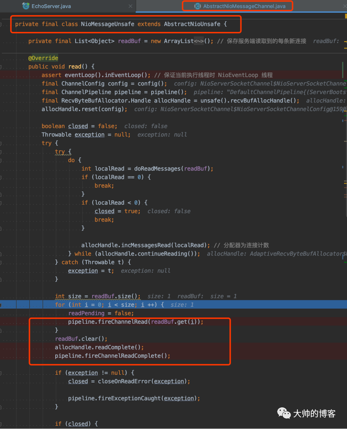The width and height of the screenshot is (347, 429).
Task: Click the NioMessageUnsafe class name
Action: (108, 24)
